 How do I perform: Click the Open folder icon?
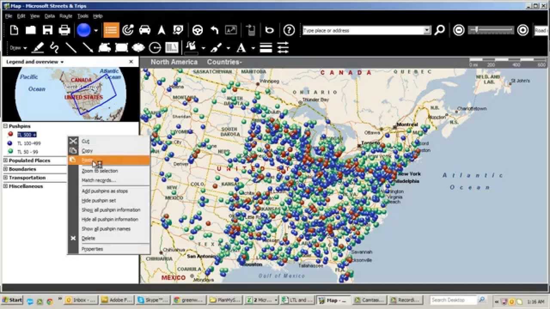coord(31,30)
